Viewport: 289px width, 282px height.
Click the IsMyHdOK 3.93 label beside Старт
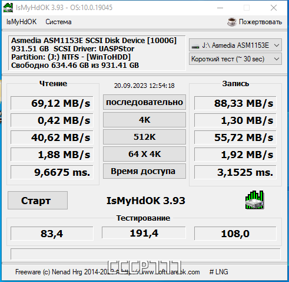(x=146, y=201)
